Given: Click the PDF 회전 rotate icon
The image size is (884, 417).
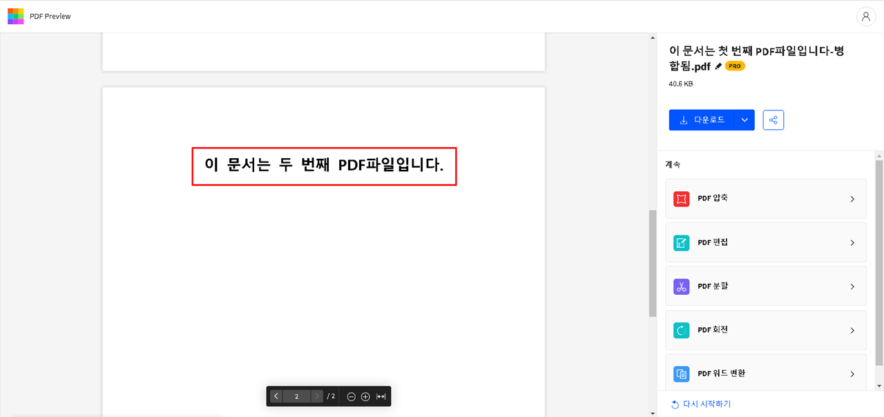Looking at the screenshot, I should click(682, 330).
